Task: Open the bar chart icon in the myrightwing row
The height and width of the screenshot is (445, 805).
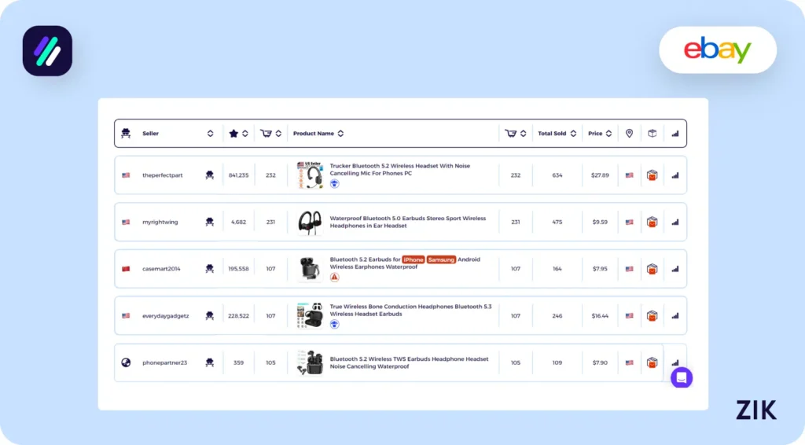Action: tap(675, 222)
